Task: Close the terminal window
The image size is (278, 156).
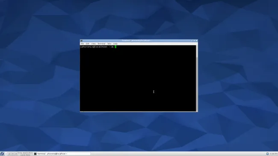Action: tap(196, 41)
